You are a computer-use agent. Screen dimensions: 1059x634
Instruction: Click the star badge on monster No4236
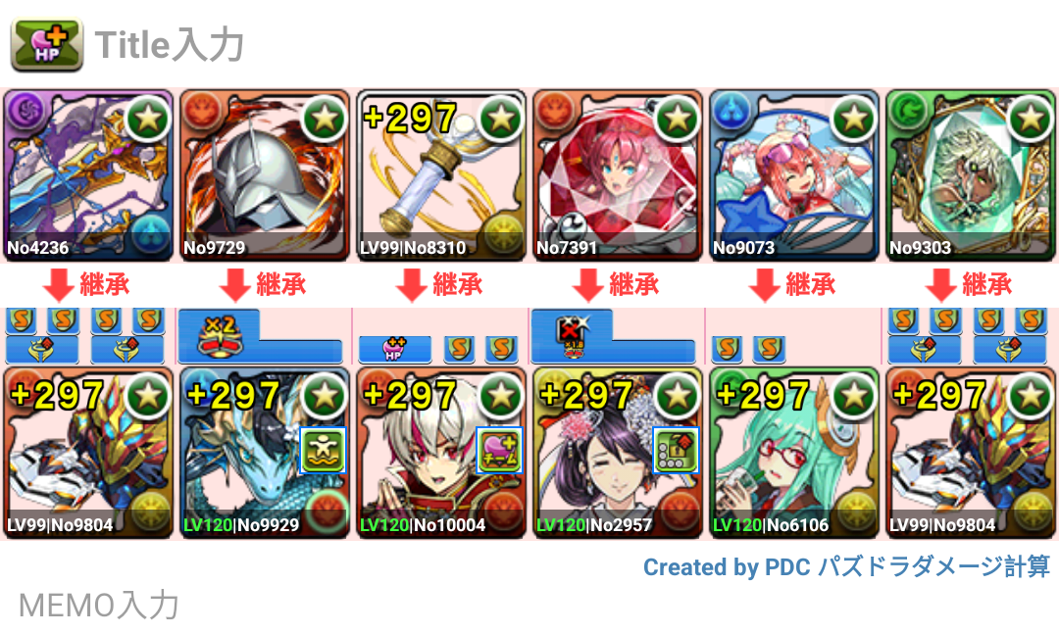click(x=148, y=119)
